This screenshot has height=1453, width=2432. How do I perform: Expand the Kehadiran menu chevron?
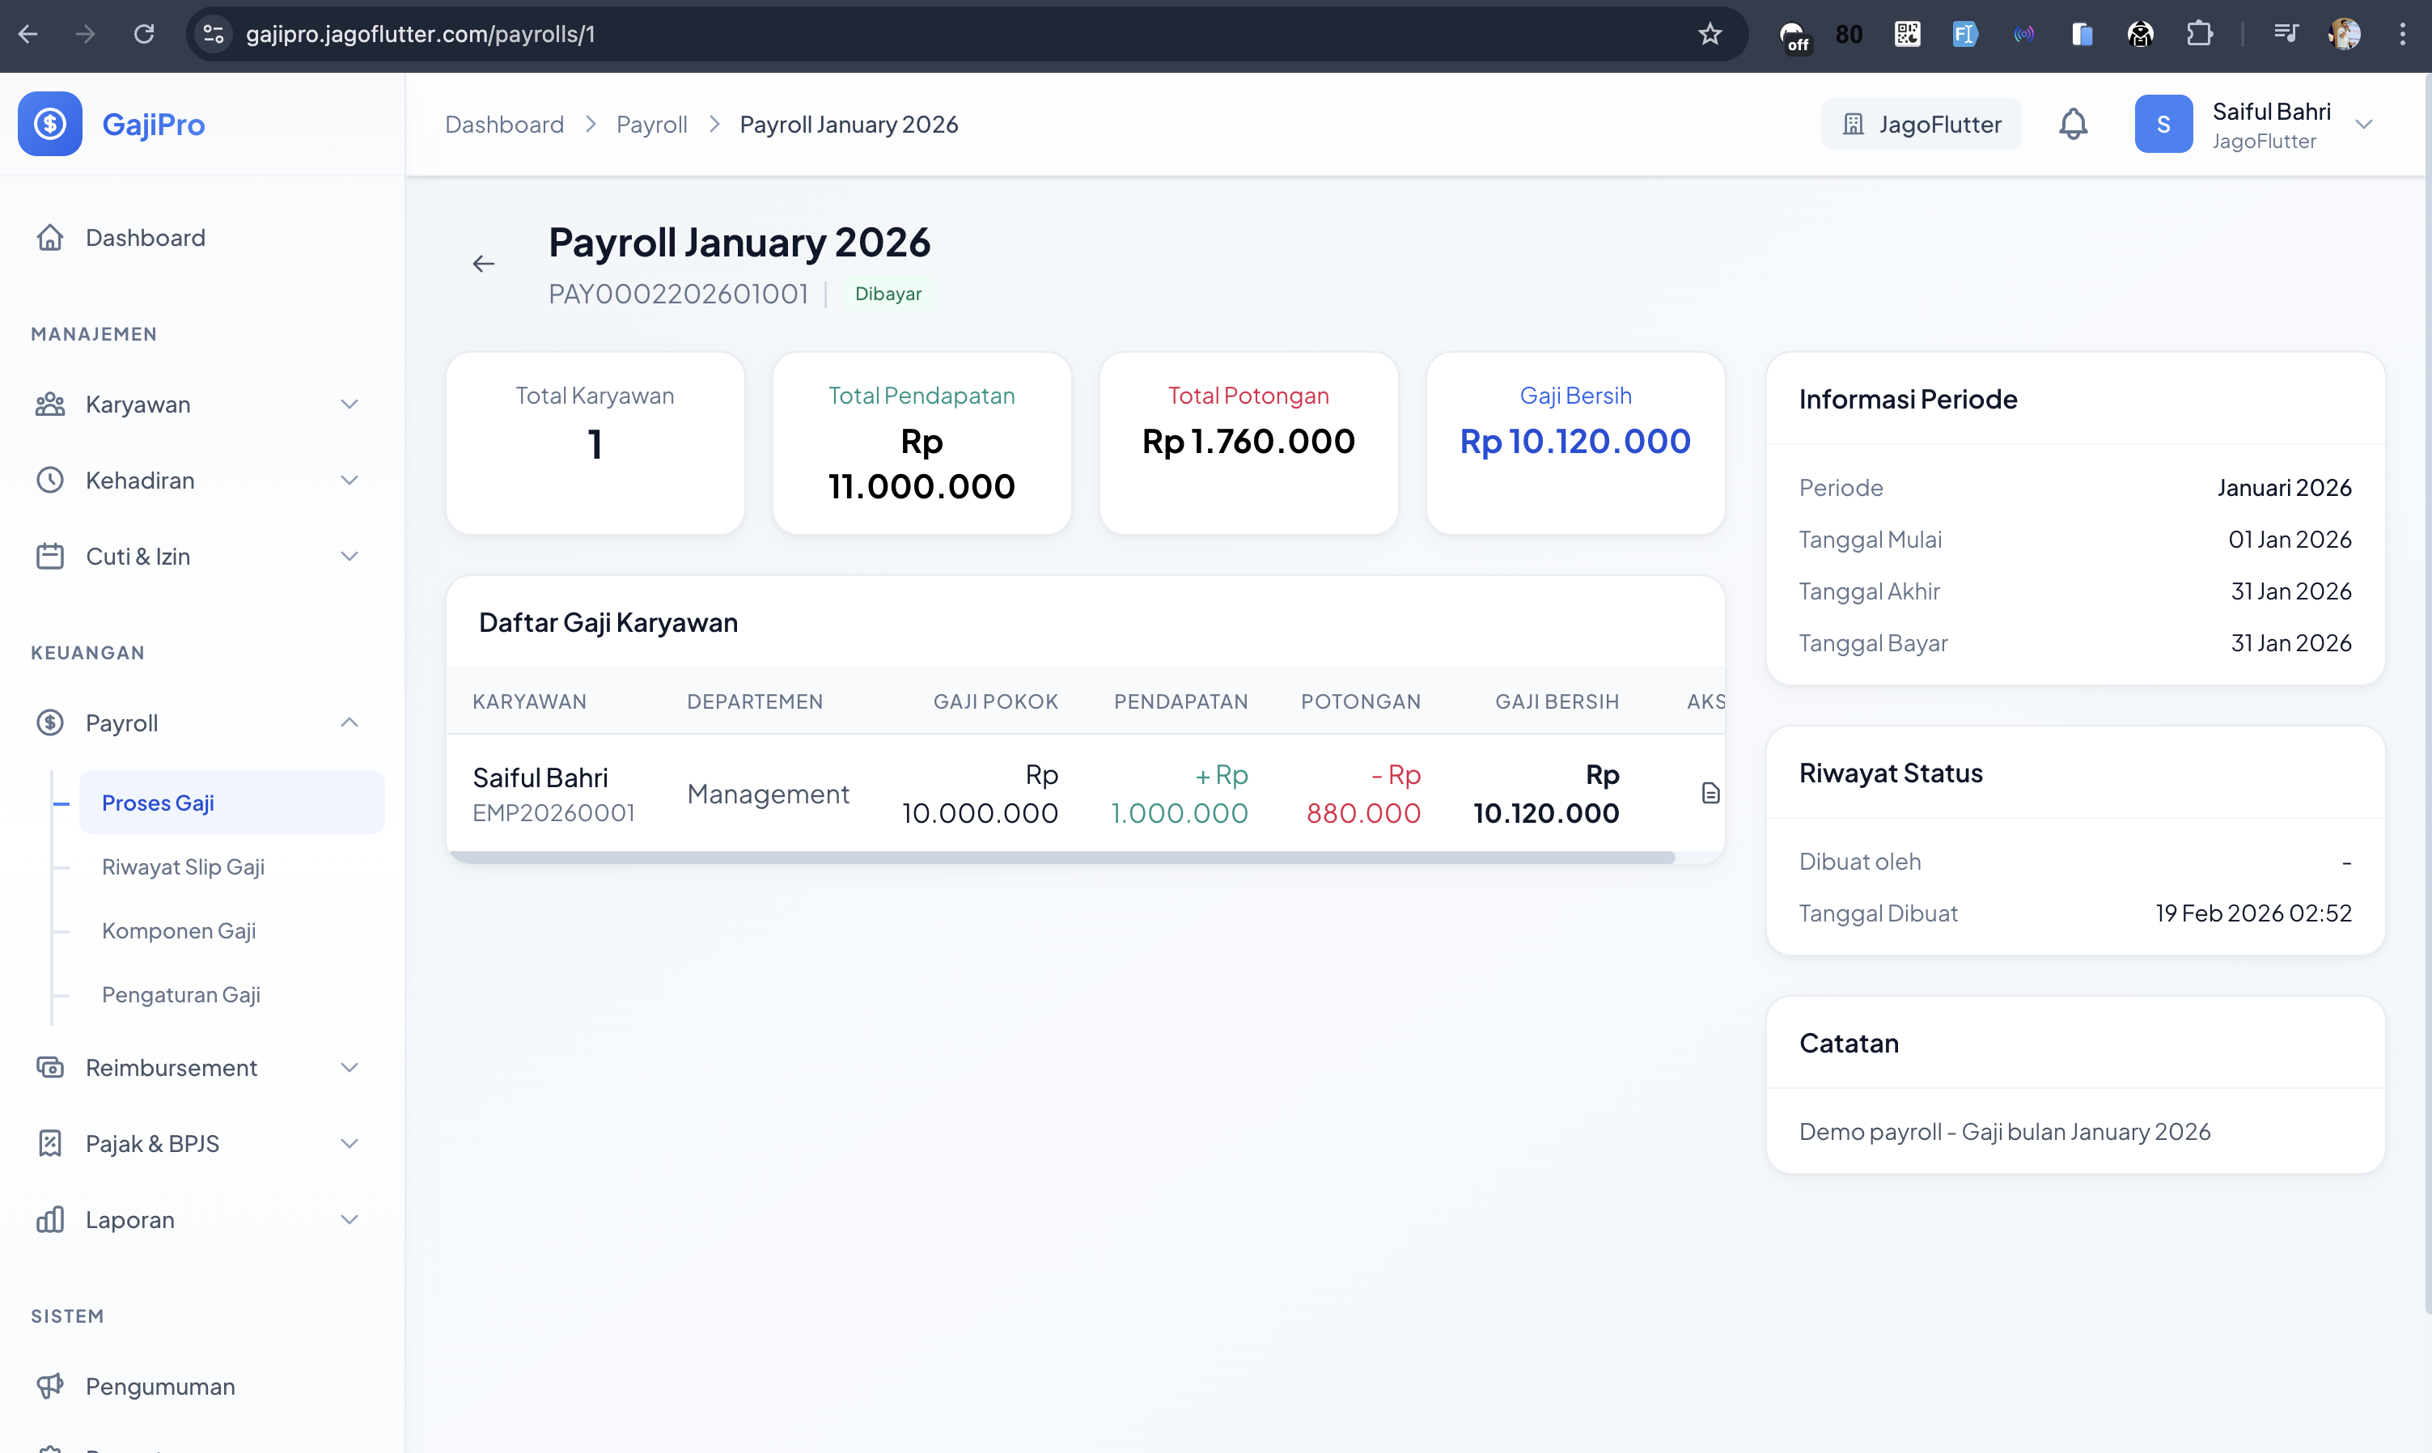coord(350,481)
